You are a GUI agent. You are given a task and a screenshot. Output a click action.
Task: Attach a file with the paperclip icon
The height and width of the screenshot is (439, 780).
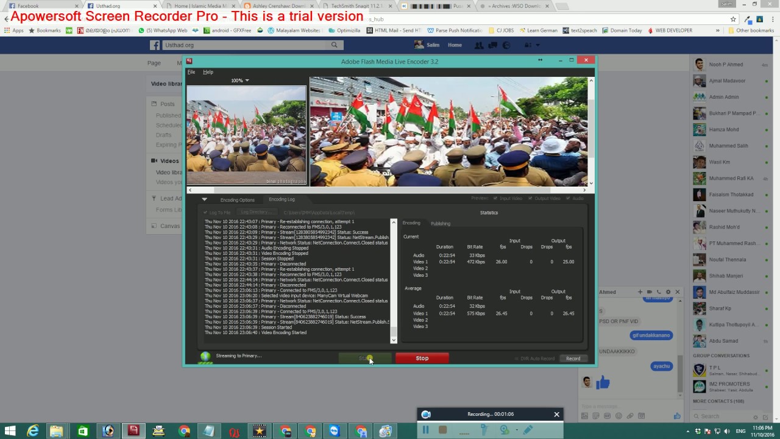click(630, 416)
